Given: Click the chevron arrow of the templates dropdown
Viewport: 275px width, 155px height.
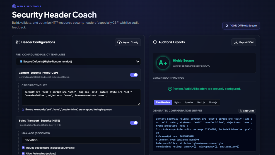Looking at the screenshot, I should 138,62.
